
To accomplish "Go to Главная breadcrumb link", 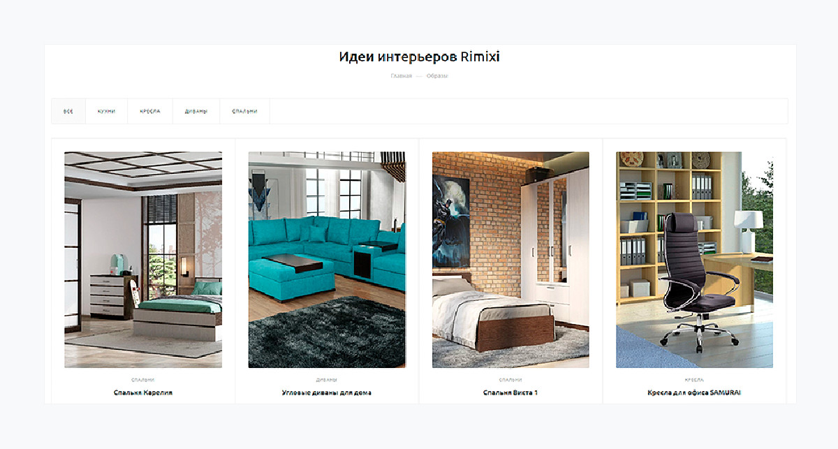I will pos(402,75).
